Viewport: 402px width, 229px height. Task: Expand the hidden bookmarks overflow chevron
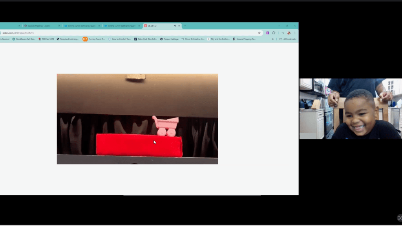pyautogui.click(x=273, y=39)
